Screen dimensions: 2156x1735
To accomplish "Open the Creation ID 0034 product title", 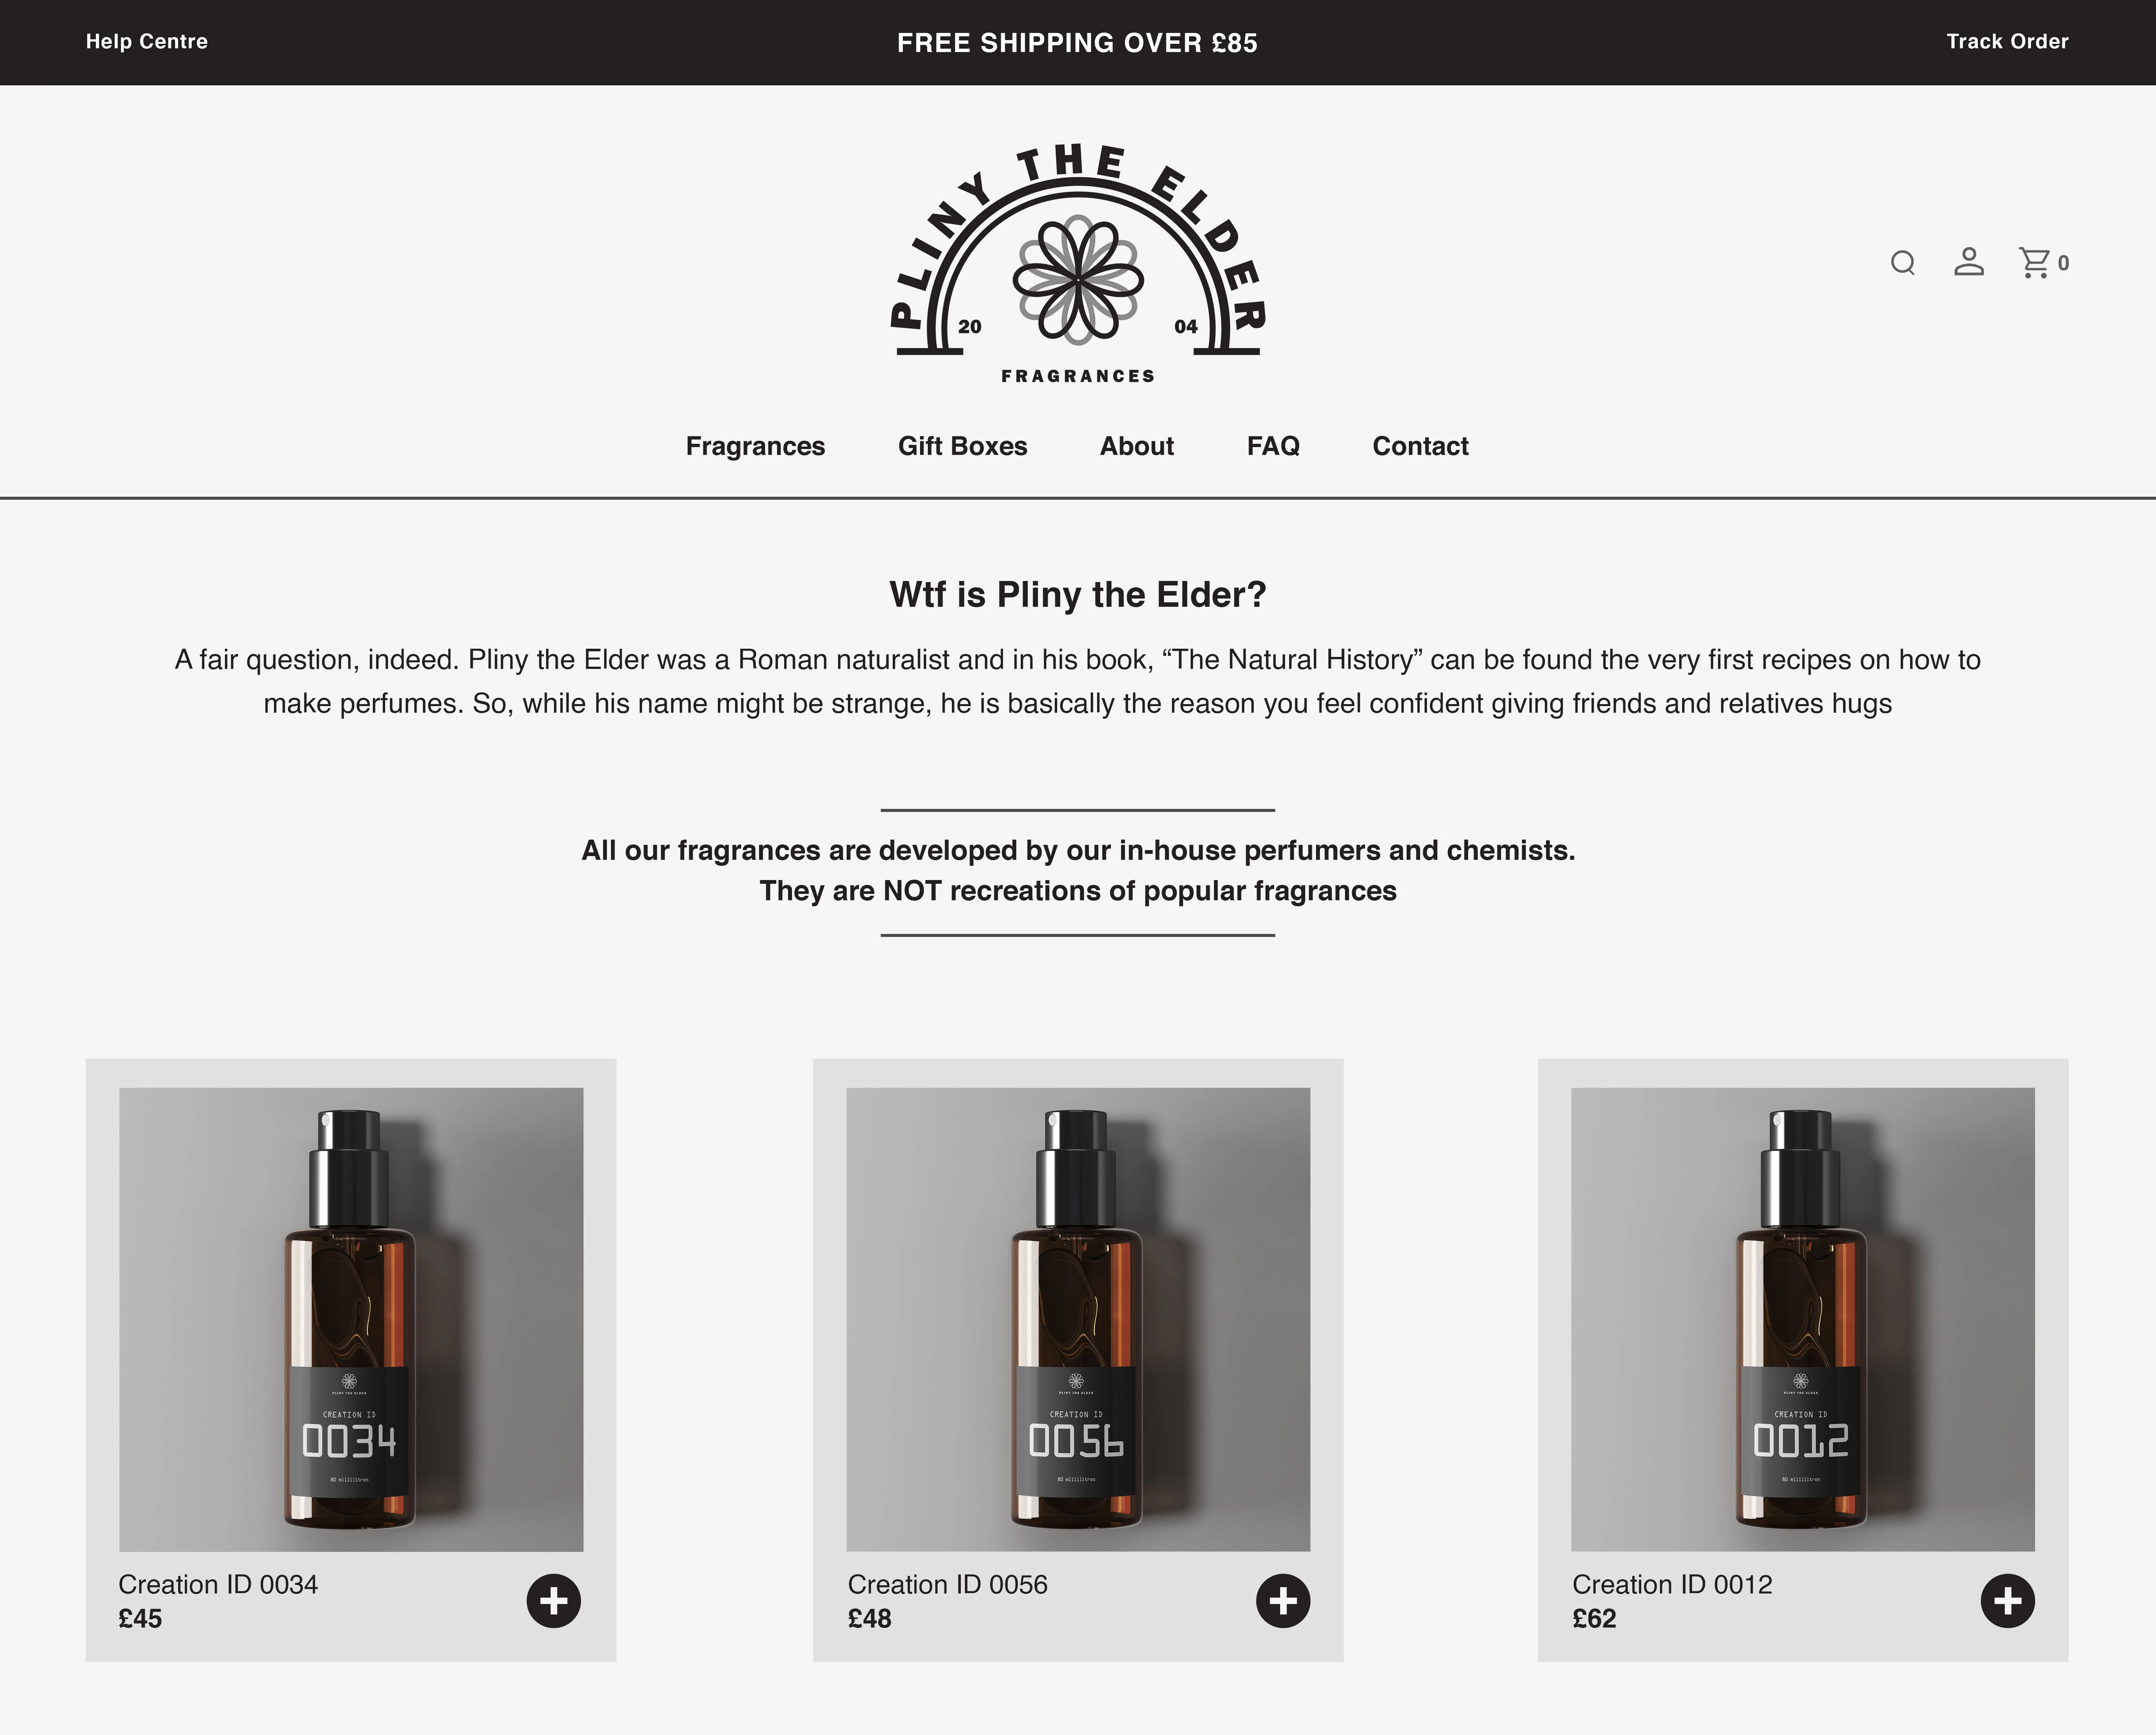I will [x=218, y=1585].
